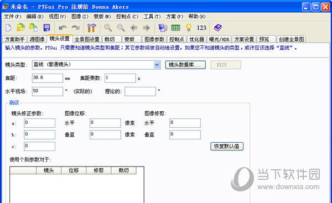The image size is (332, 203).
Task: Open the purple help book icon
Action: tap(217, 28)
